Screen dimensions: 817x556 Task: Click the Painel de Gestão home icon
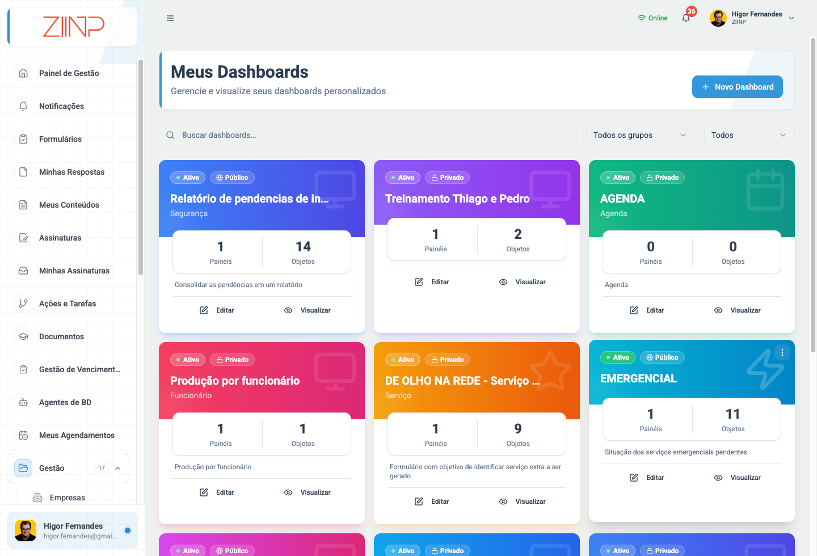pos(23,73)
